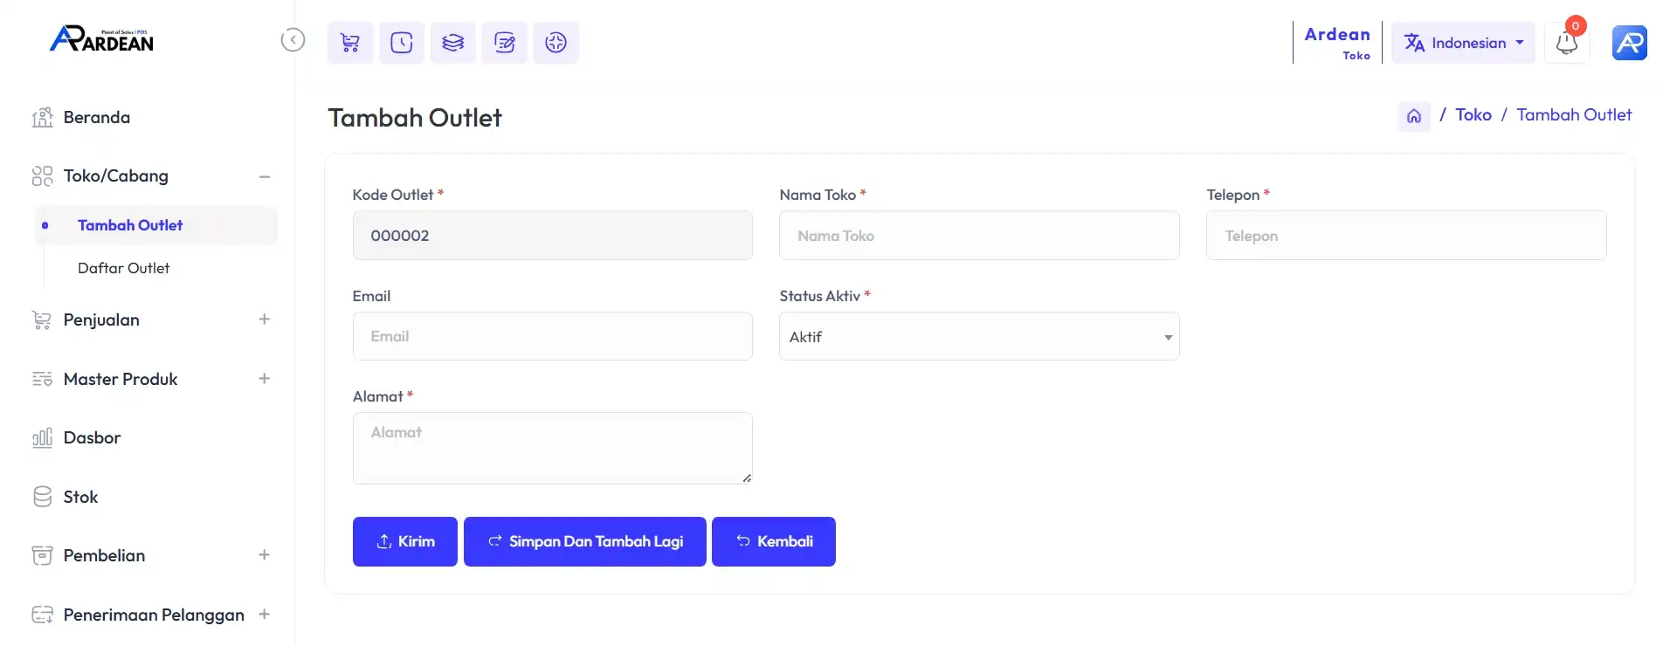Click Simpan Dan Tambah Lagi button
Viewport: 1663px width, 646px height.
click(x=585, y=541)
